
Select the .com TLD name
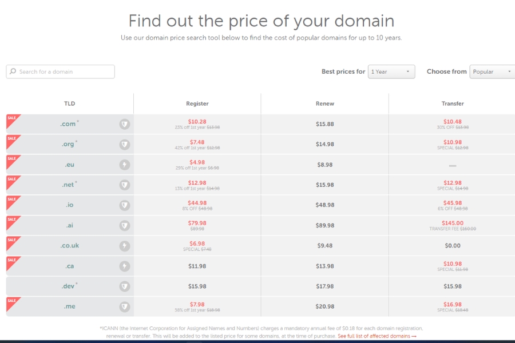click(x=68, y=124)
